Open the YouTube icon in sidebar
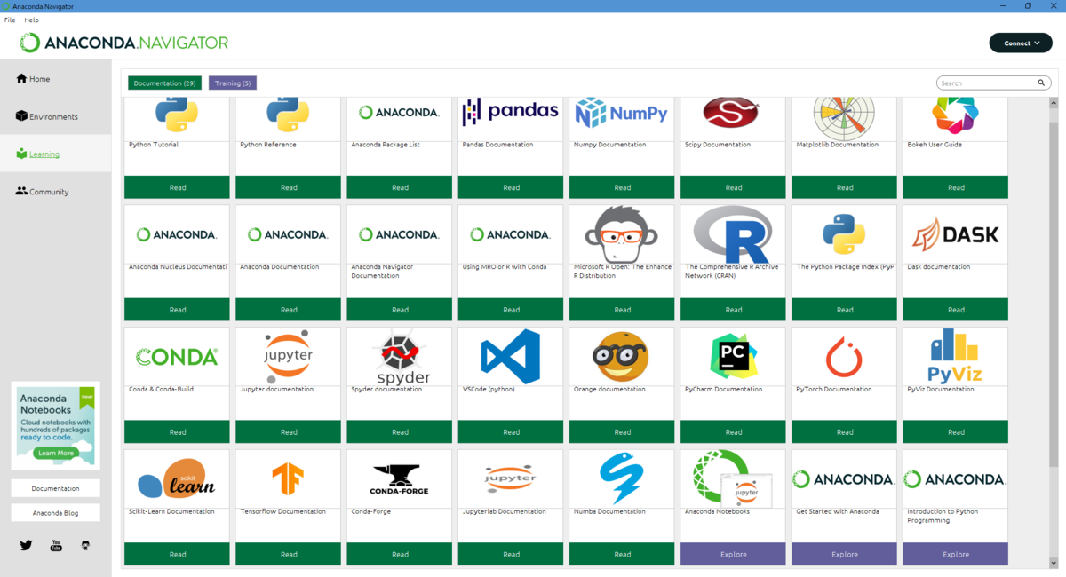This screenshot has height=577, width=1066. click(56, 545)
